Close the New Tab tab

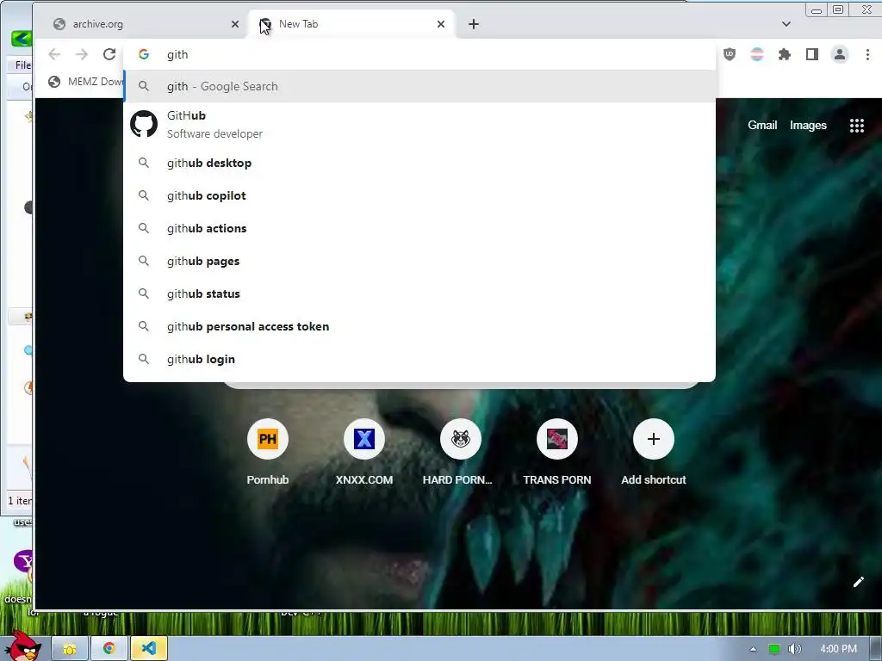[441, 24]
